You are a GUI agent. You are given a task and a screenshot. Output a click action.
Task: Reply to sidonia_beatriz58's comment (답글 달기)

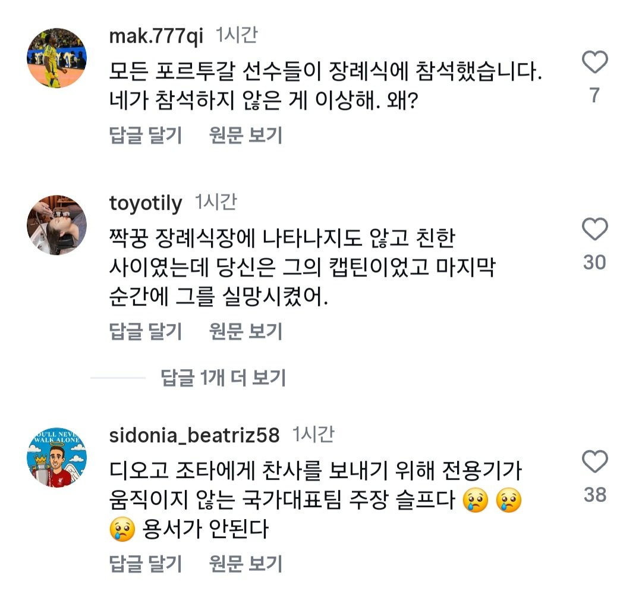point(146,563)
